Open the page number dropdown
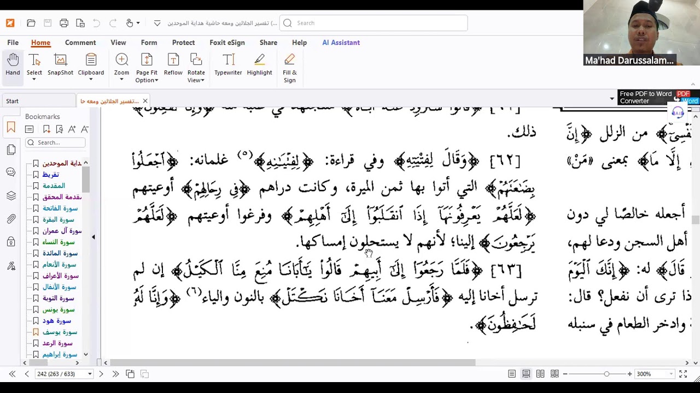This screenshot has width=700, height=393. (89, 374)
